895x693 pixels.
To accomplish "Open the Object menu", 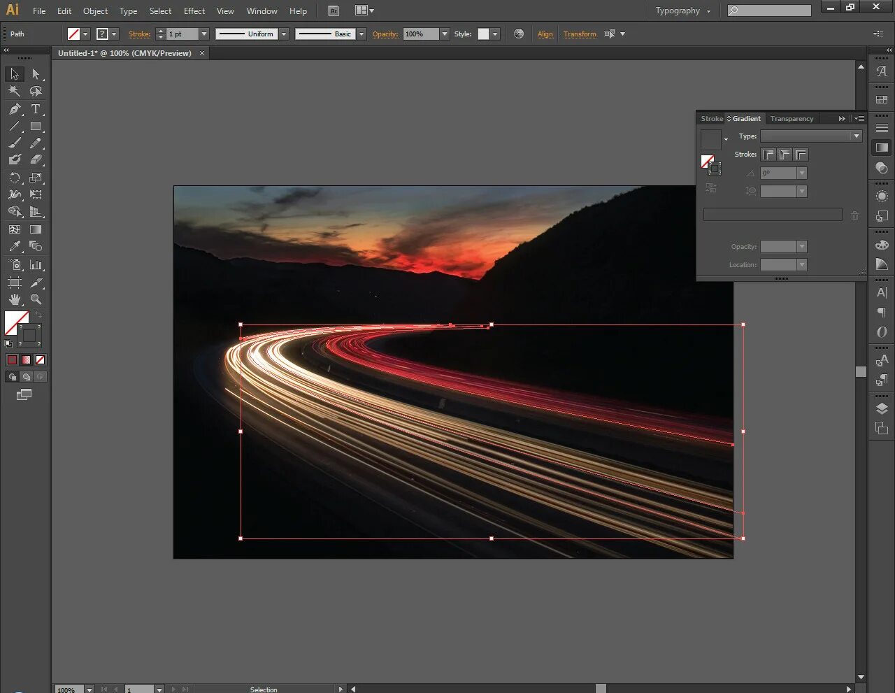I will click(x=96, y=11).
